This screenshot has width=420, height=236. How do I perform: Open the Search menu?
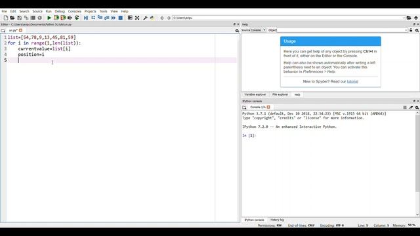coord(24,11)
